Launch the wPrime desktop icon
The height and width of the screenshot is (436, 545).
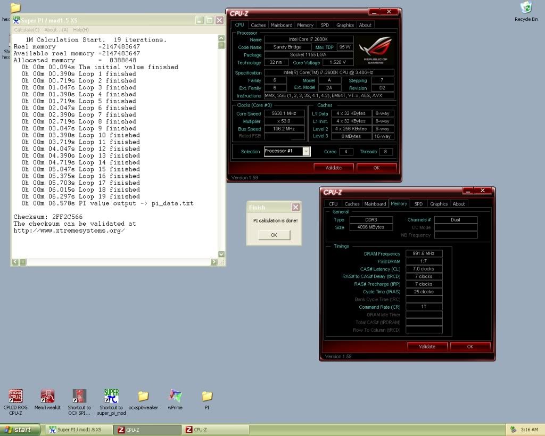tap(175, 397)
